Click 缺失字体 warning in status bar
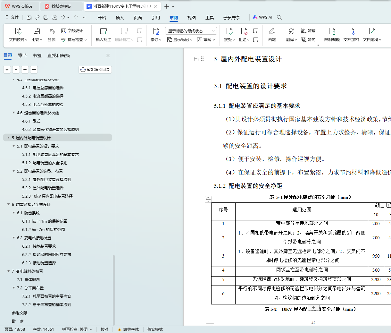391x333 pixels. coord(128,329)
